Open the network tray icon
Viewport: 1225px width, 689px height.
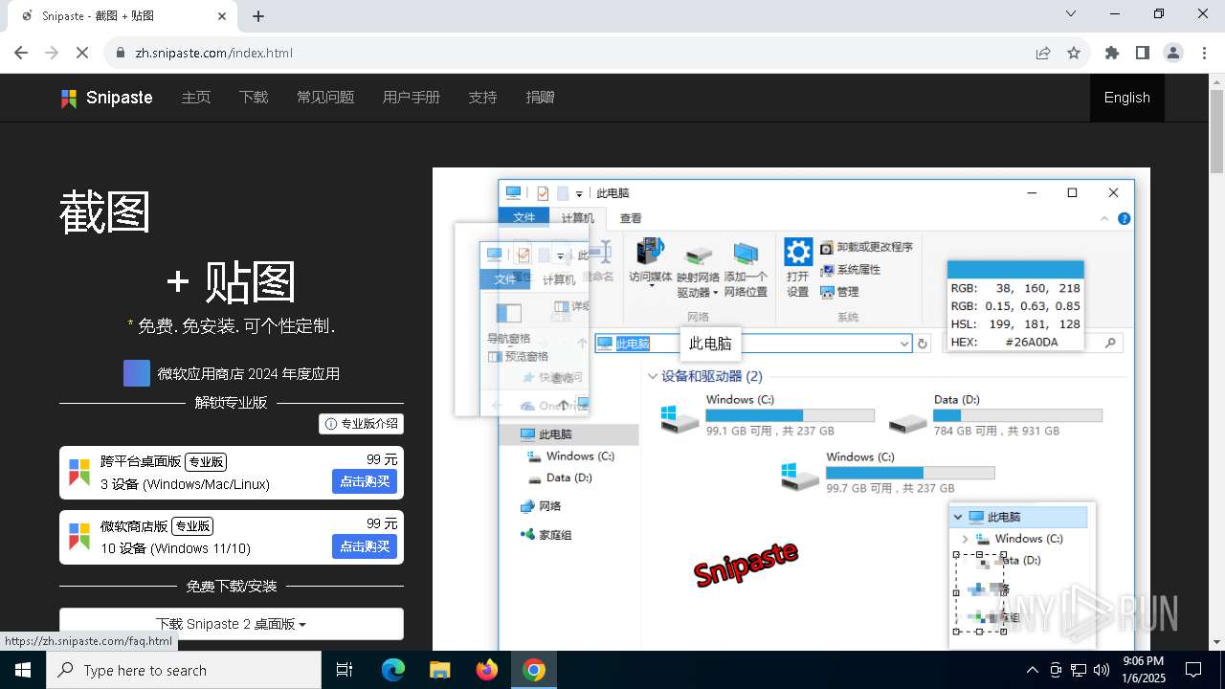[1079, 670]
